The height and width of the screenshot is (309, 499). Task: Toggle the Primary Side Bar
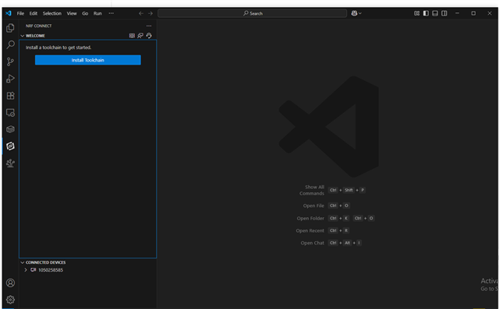click(426, 13)
